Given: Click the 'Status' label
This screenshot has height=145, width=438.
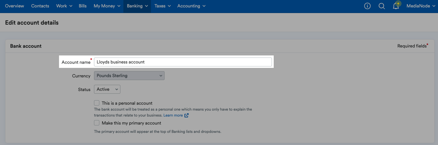Looking at the screenshot, I should (84, 90).
